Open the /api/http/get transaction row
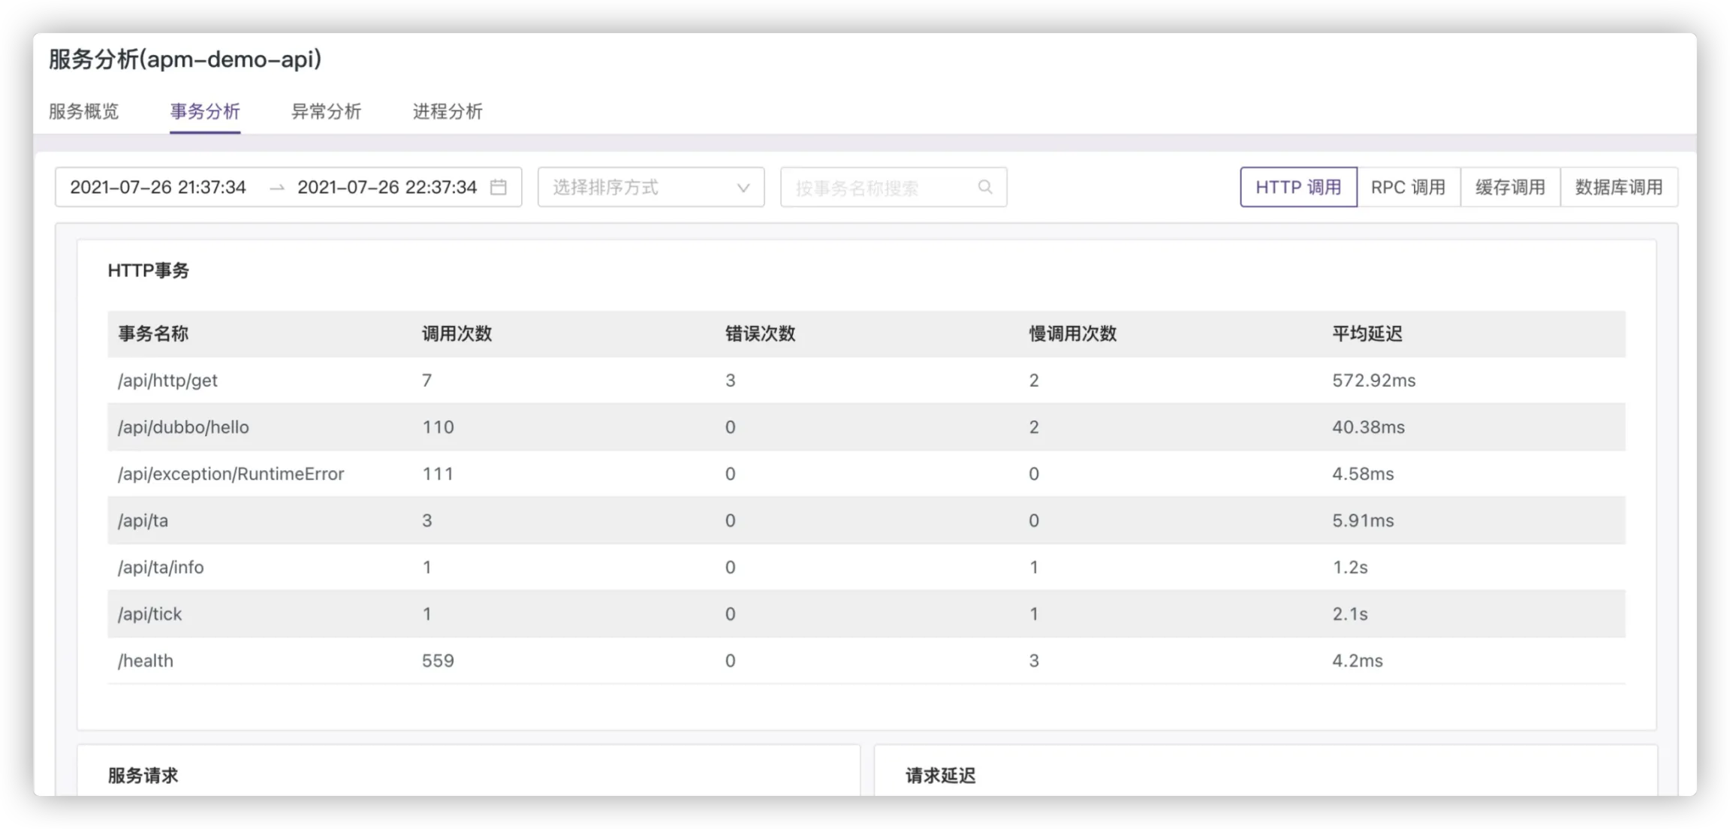The width and height of the screenshot is (1730, 829). (x=168, y=381)
